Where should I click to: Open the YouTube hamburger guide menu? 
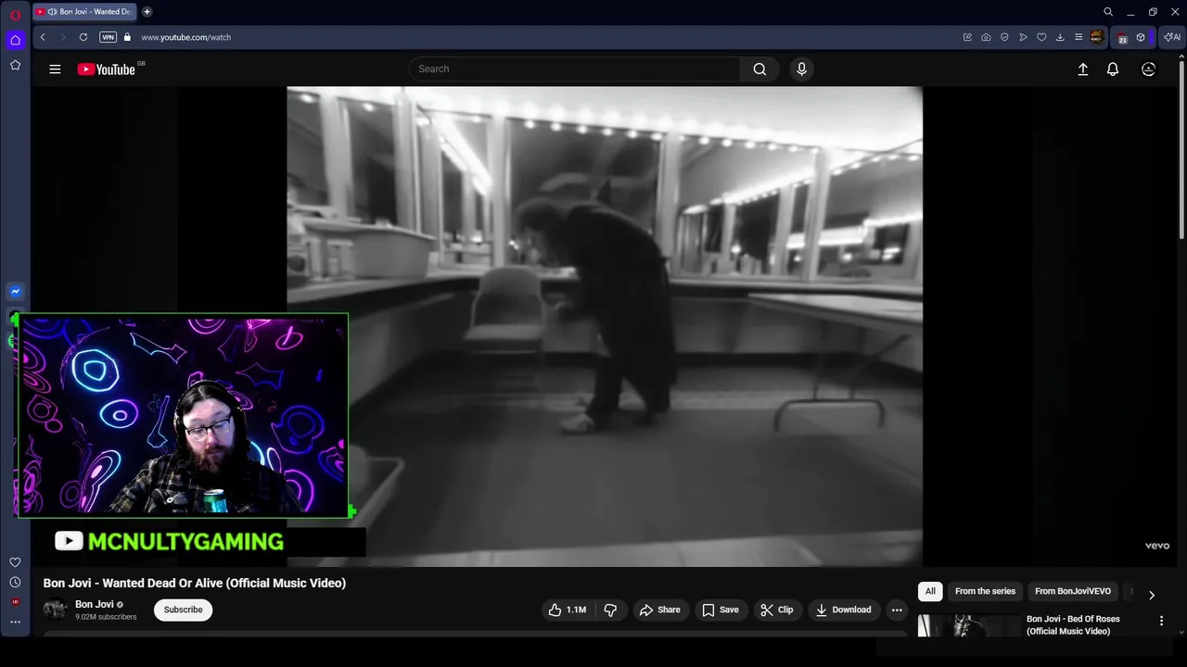click(55, 69)
